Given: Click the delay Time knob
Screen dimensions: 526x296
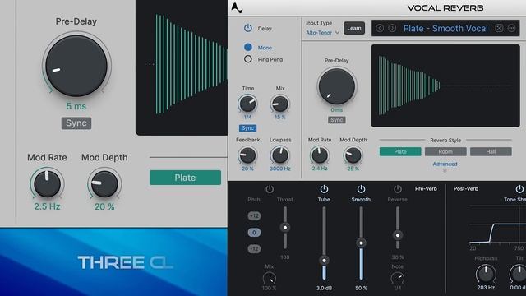Looking at the screenshot, I should tap(248, 104).
